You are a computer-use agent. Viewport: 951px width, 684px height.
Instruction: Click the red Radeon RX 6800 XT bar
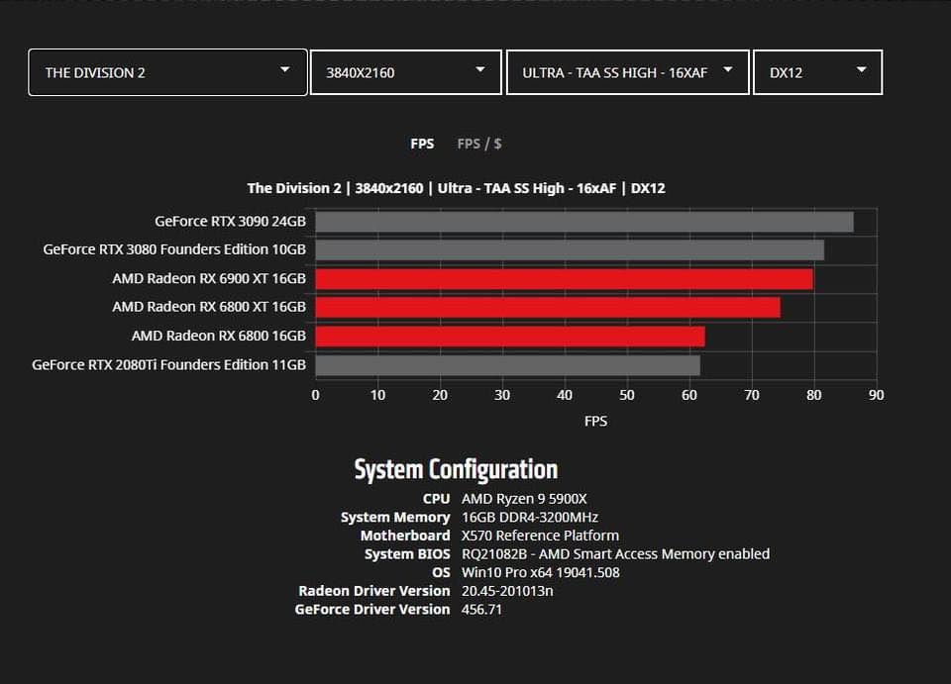(x=548, y=308)
